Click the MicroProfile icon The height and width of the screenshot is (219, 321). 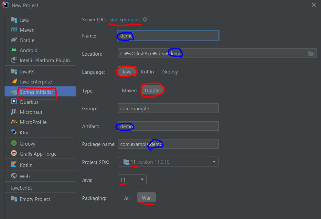[x=14, y=122]
